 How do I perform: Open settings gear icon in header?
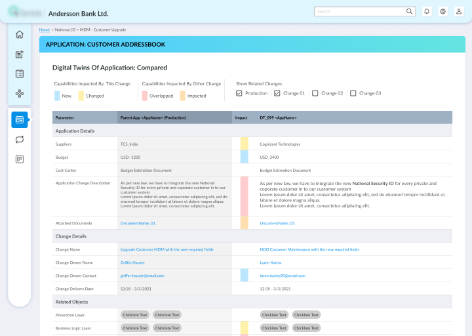click(x=442, y=12)
